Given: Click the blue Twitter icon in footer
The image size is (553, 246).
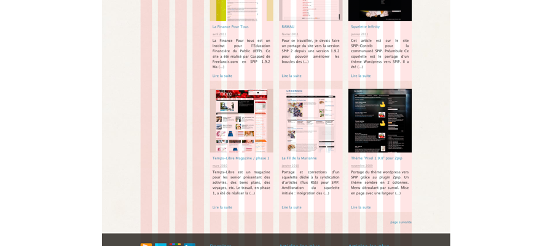Looking at the screenshot, I should click(160, 244).
